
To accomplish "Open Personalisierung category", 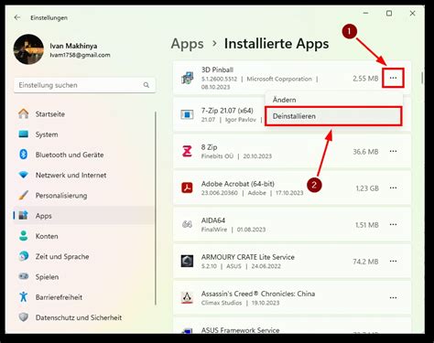I will (x=83, y=196).
